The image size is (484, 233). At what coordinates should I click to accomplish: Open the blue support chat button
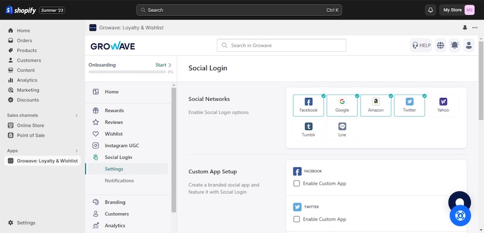pyautogui.click(x=460, y=215)
